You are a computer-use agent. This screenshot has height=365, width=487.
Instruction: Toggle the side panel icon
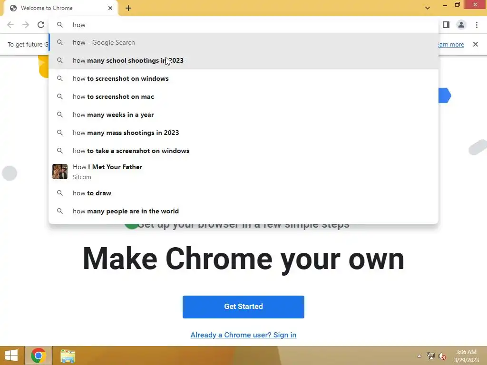(x=446, y=25)
